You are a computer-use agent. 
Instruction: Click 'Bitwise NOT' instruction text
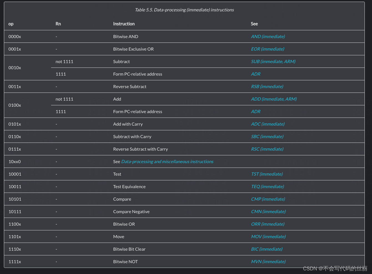125,261
